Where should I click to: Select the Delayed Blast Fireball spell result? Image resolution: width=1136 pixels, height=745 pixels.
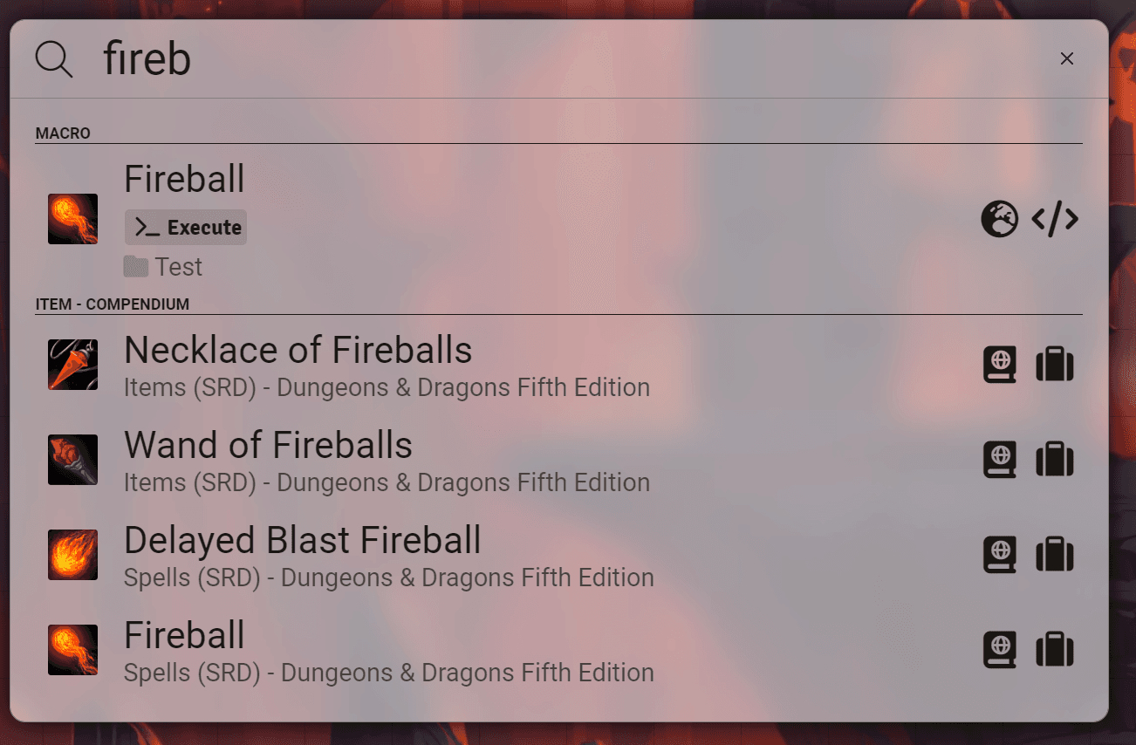303,541
